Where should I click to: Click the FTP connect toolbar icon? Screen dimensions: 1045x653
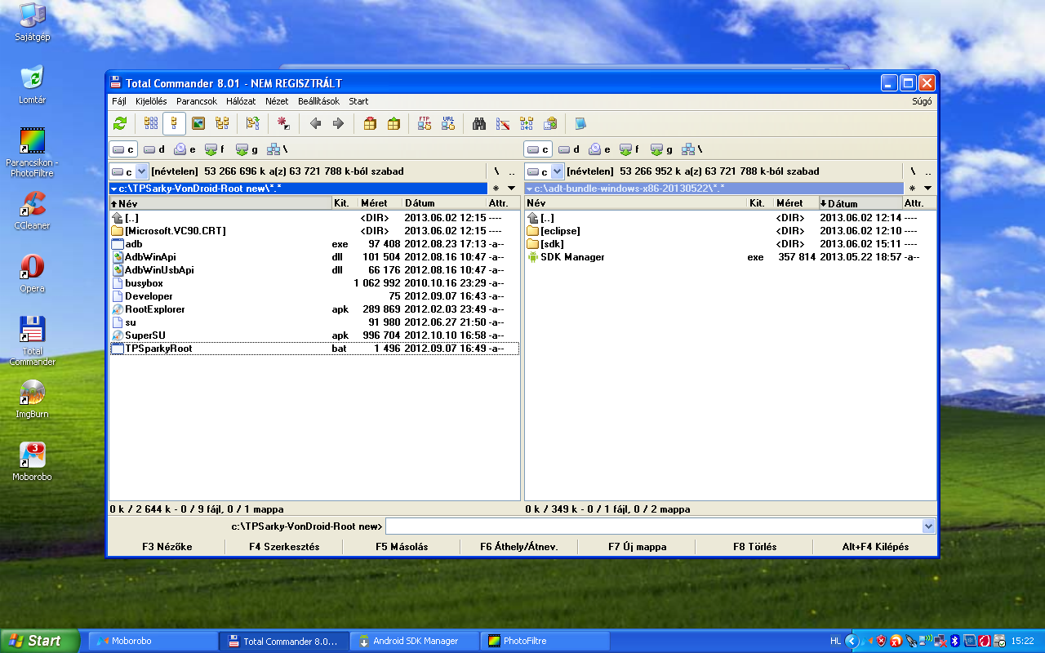425,123
